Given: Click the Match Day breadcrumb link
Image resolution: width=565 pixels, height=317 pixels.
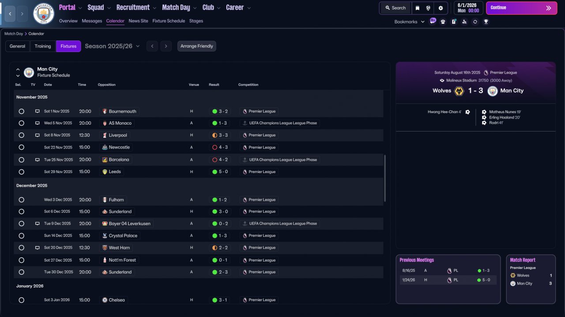Looking at the screenshot, I should [14, 34].
